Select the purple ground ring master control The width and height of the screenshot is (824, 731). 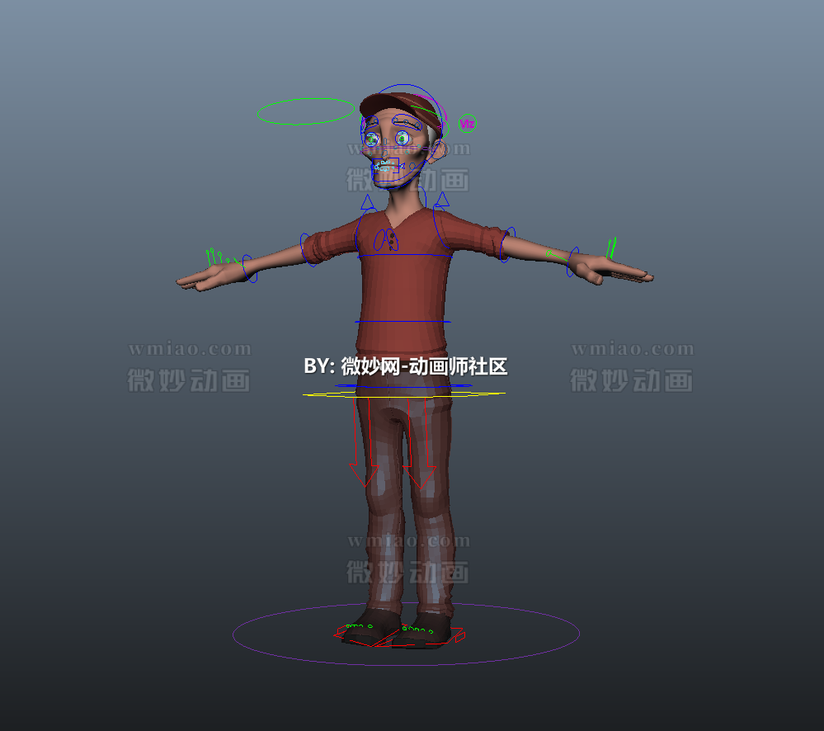(x=406, y=662)
